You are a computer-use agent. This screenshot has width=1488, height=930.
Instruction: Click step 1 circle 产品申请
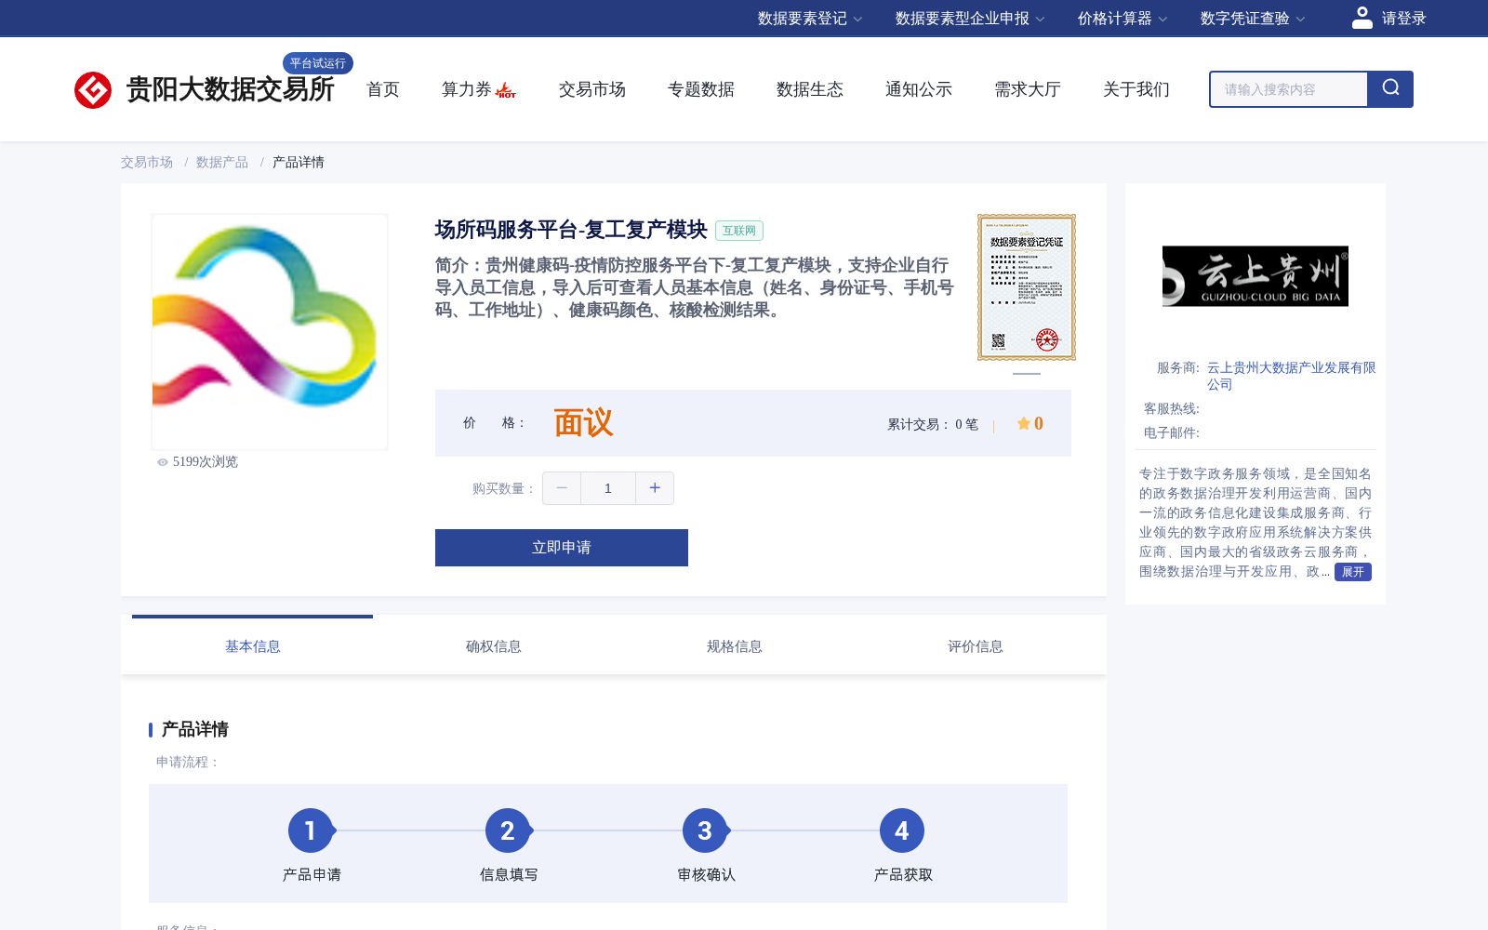(311, 830)
